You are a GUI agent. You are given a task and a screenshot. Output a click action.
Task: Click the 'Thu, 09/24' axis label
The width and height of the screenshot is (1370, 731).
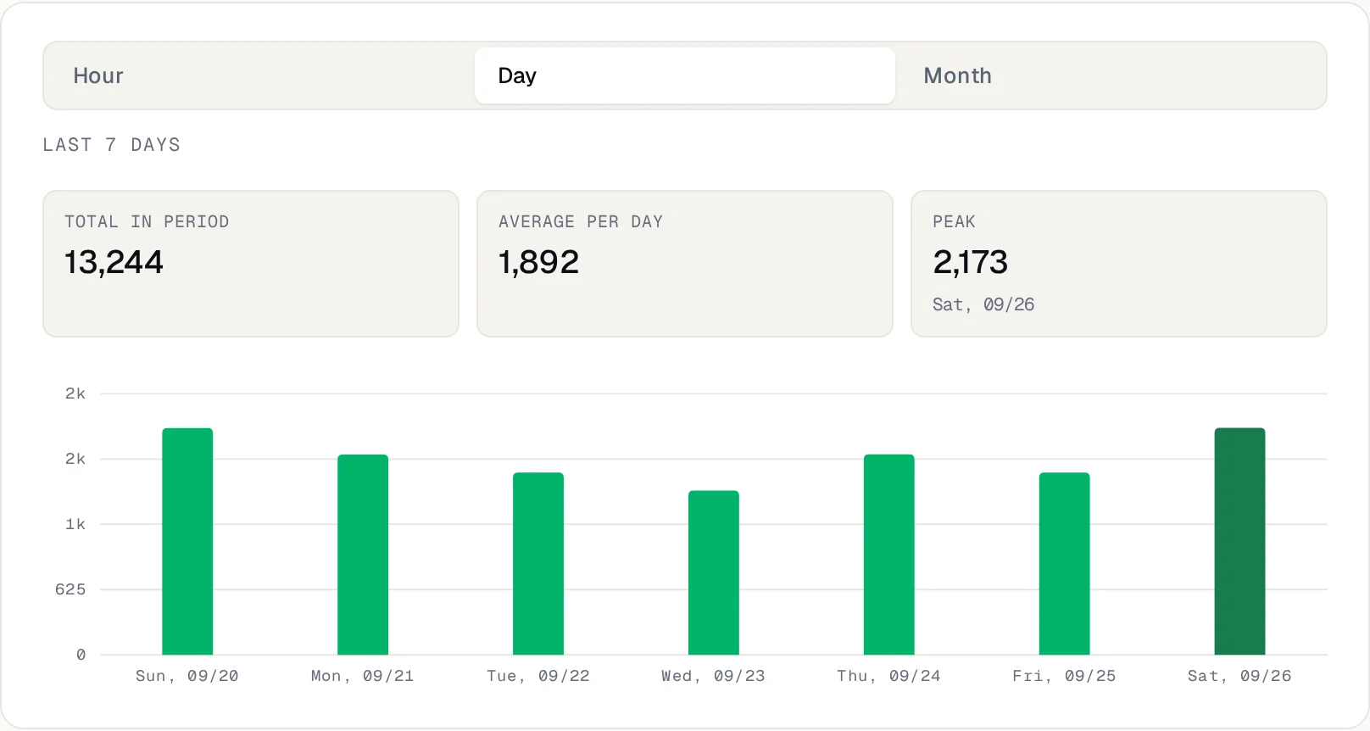[x=889, y=676]
